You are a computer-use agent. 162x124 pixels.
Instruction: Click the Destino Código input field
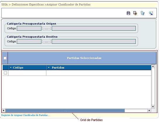(29, 41)
